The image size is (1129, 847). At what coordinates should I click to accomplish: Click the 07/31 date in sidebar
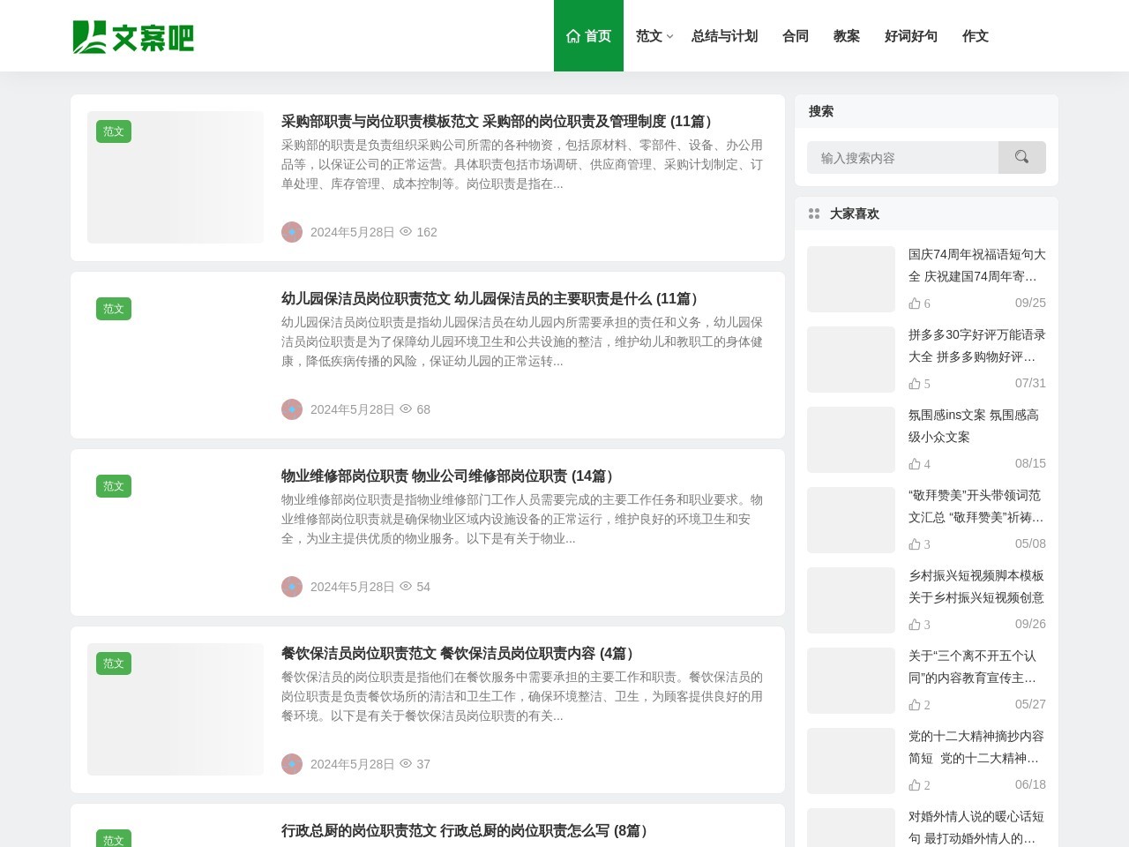[x=1030, y=383]
